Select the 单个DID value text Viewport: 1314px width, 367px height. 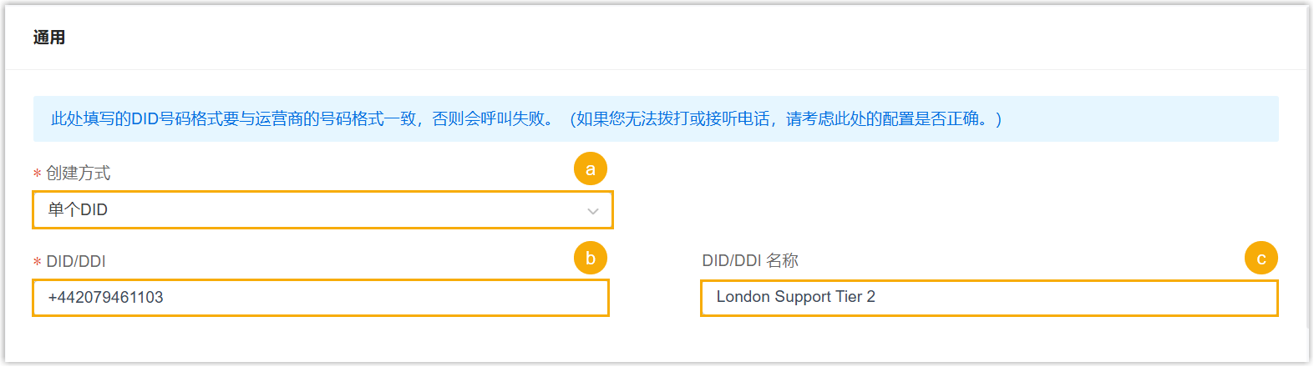tap(78, 210)
